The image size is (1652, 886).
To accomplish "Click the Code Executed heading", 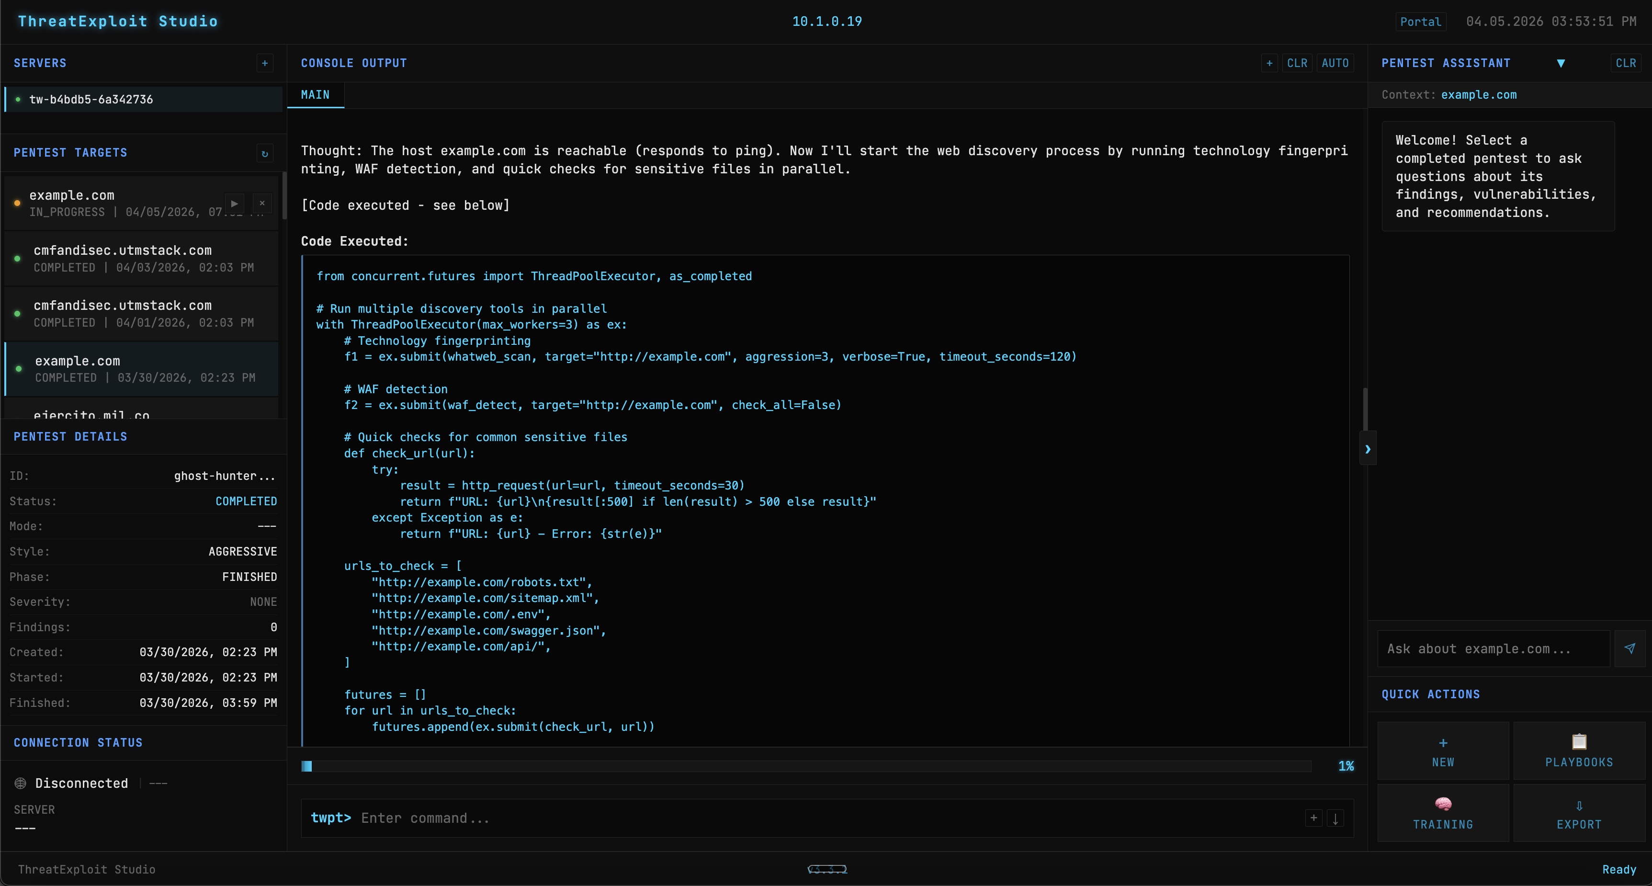I will 355,241.
